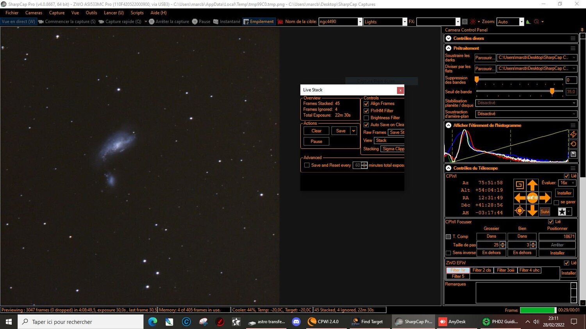Save histogram settings using floppy disk icon

point(573,154)
